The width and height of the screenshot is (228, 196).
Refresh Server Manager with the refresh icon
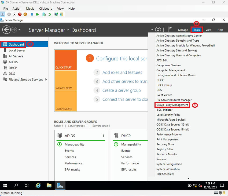point(158,30)
